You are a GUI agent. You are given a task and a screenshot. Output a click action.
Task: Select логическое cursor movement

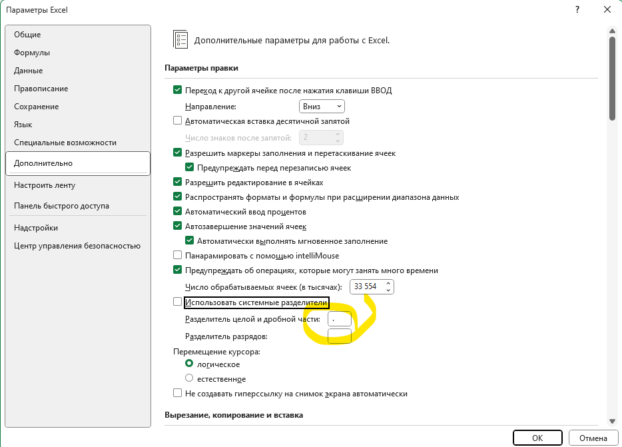(x=189, y=364)
